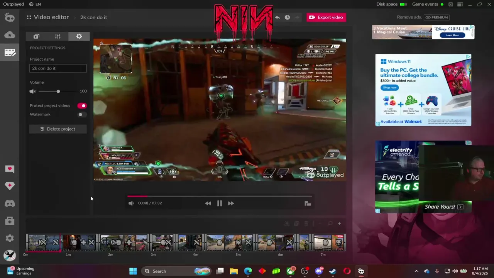Open the Discord icon in Outplayed sidebar
This screenshot has width=494, height=278.
[10, 203]
